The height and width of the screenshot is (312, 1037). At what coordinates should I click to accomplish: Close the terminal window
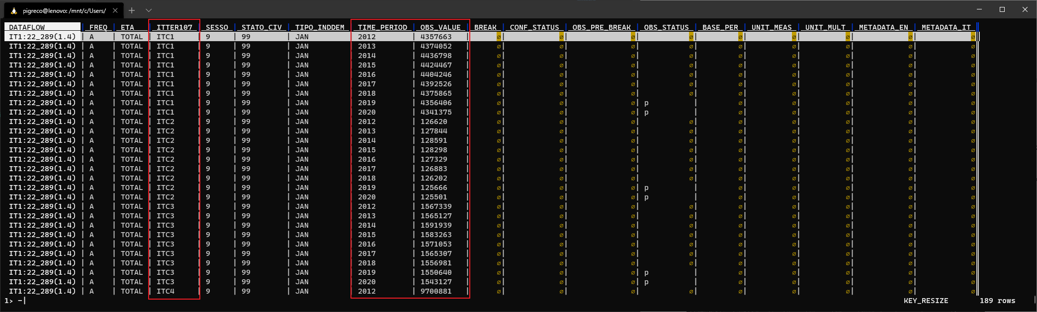[1025, 9]
